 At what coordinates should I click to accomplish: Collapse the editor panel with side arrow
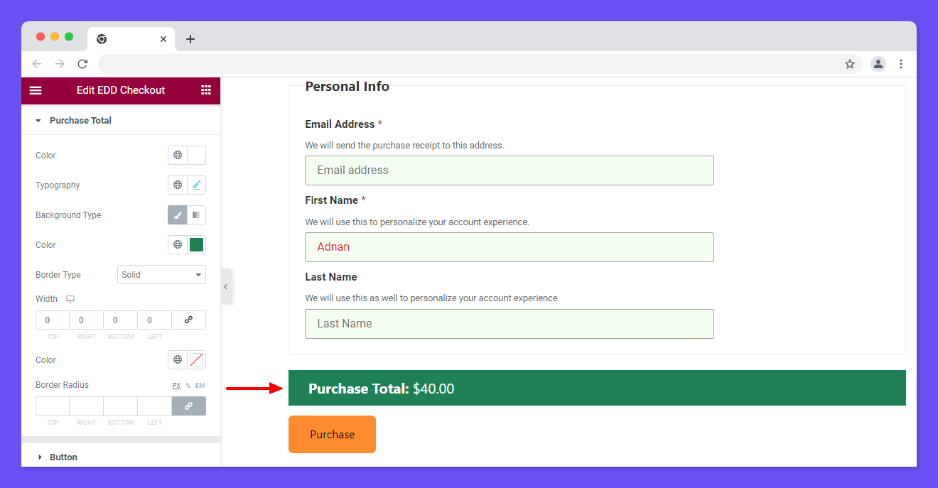225,287
